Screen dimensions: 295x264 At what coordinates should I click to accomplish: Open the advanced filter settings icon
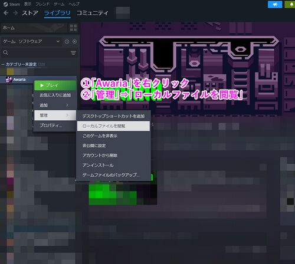73,52
